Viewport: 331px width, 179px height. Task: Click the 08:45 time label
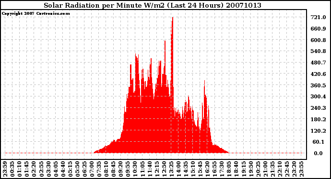click(x=113, y=169)
